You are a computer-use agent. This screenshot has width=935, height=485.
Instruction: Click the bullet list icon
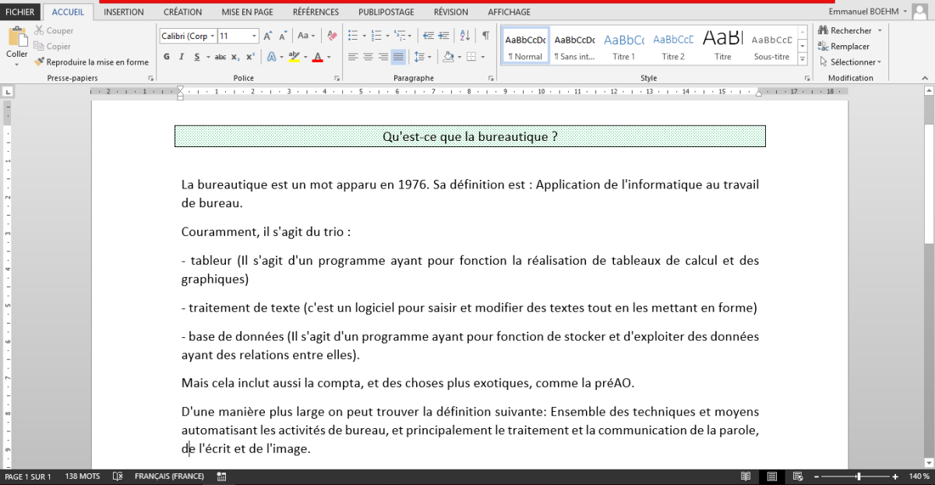352,36
